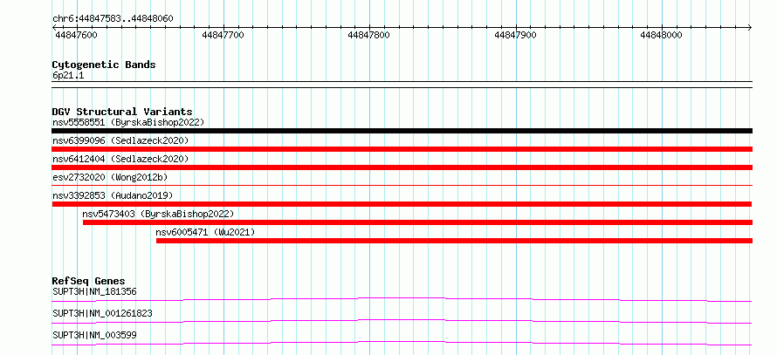The image size is (777, 355).
Task: Open gene label SUPT3H|NM_181356
Action: [x=94, y=291]
